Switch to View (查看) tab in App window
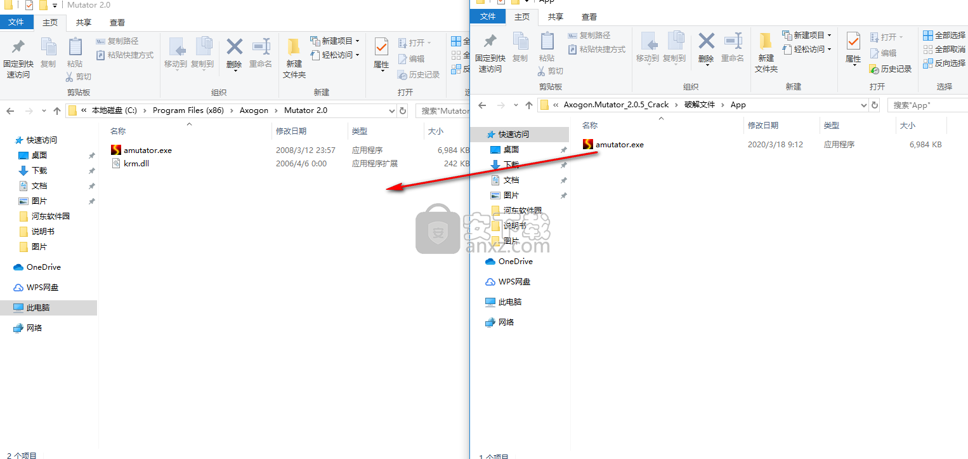Image resolution: width=968 pixels, height=459 pixels. click(589, 17)
